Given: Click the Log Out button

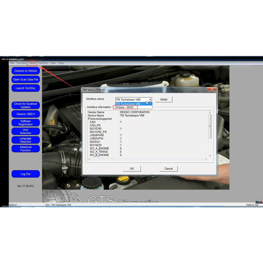Looking at the screenshot, I should (26, 174).
